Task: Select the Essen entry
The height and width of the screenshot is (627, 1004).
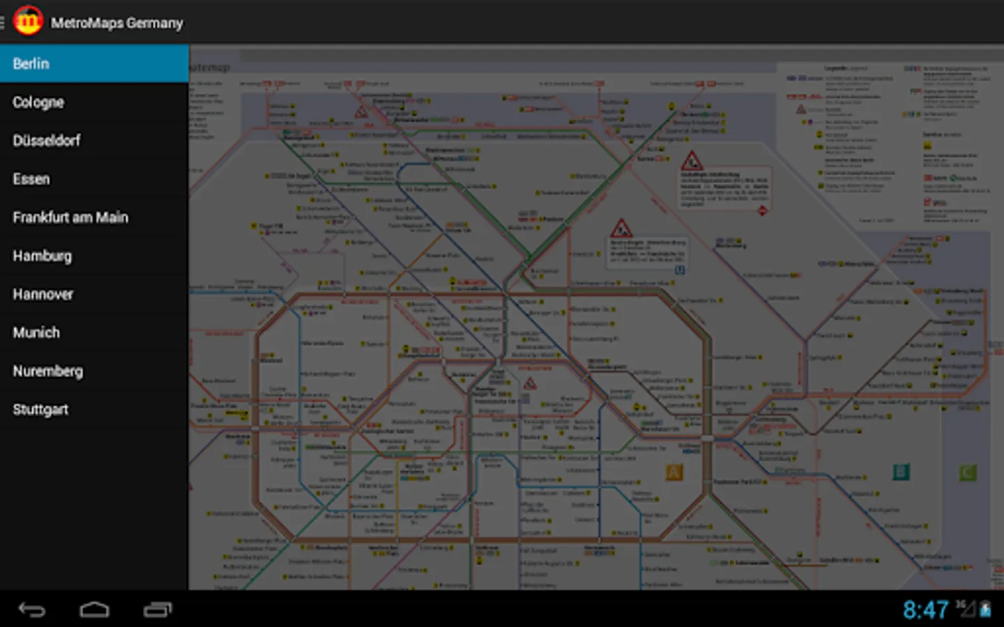Action: 94,179
